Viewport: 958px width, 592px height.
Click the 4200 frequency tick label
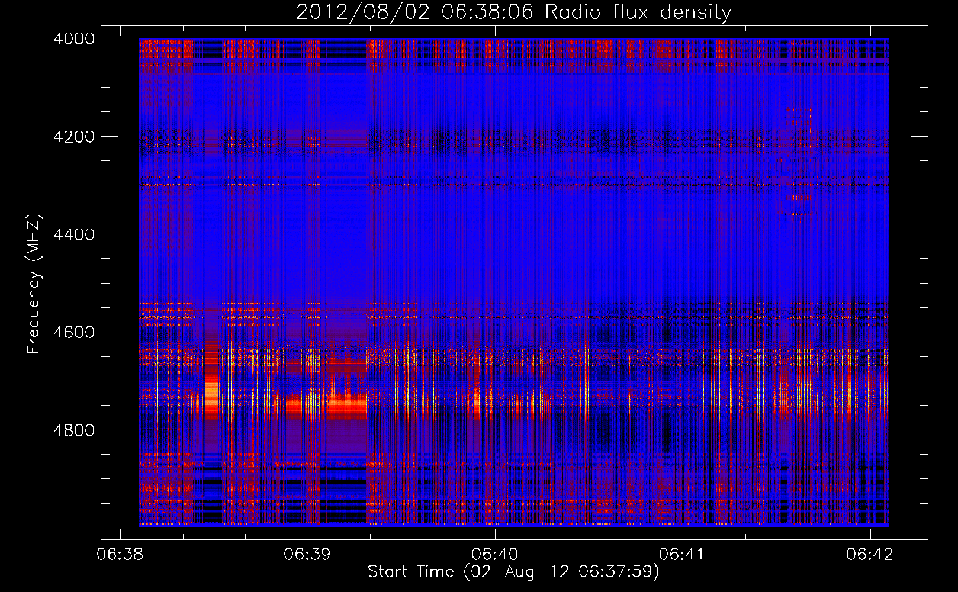(x=74, y=137)
